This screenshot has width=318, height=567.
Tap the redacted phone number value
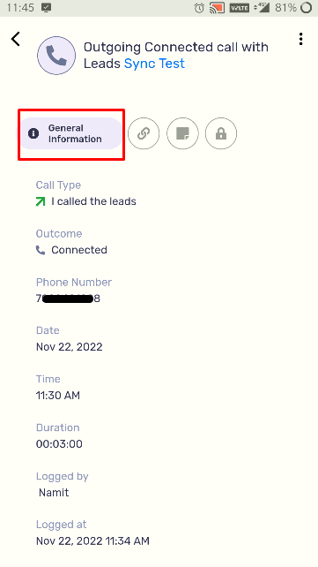(x=68, y=299)
